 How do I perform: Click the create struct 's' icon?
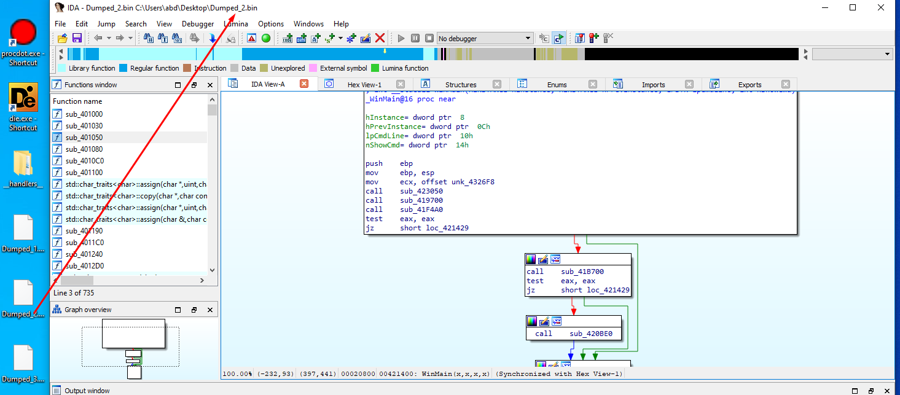[x=330, y=38]
